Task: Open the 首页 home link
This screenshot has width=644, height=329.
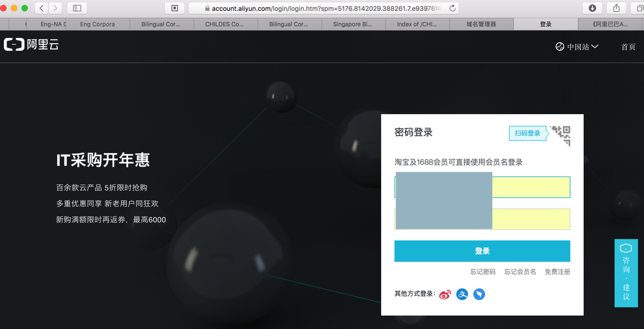Action: click(x=629, y=47)
